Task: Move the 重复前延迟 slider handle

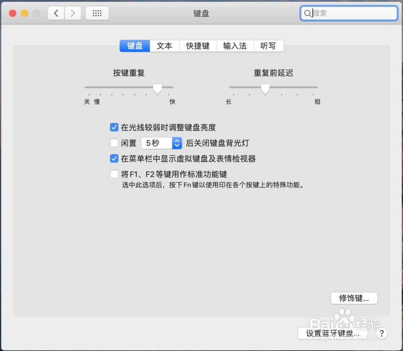Action: click(265, 88)
